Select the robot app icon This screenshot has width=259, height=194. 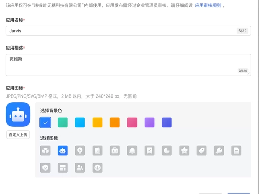coord(63,150)
